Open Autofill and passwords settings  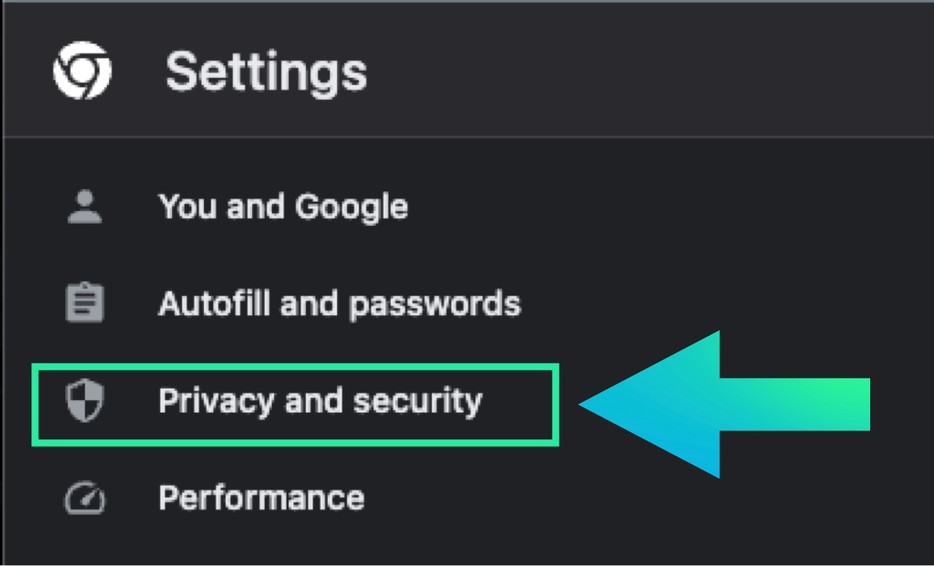click(x=339, y=303)
